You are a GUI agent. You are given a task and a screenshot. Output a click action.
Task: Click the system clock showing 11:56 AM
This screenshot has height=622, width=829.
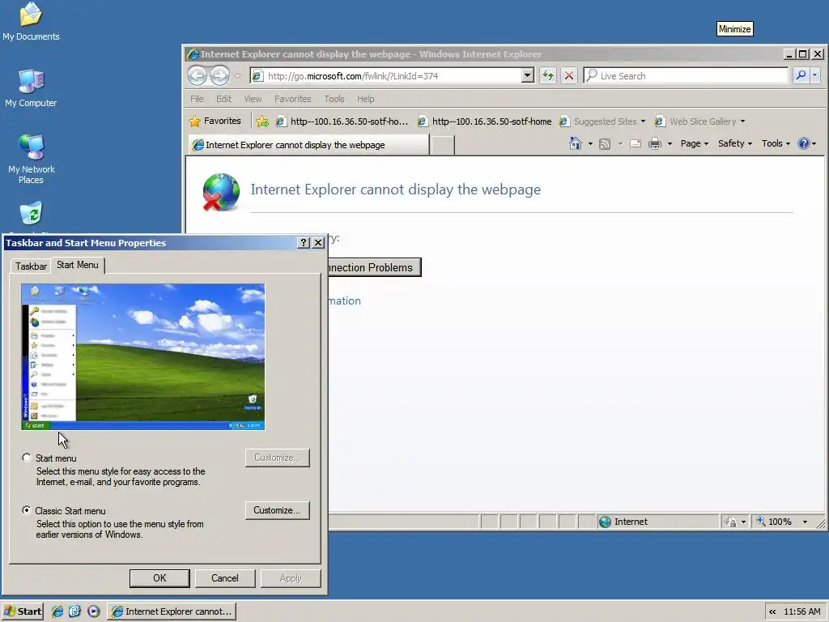[x=802, y=611]
